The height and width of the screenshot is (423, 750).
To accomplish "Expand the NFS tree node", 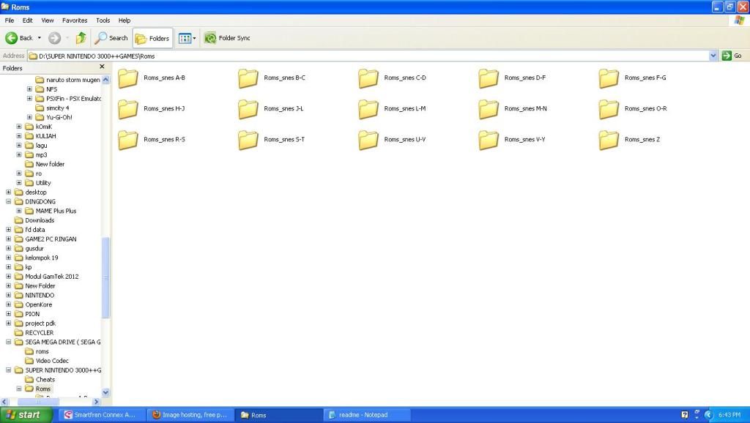I will click(29, 89).
